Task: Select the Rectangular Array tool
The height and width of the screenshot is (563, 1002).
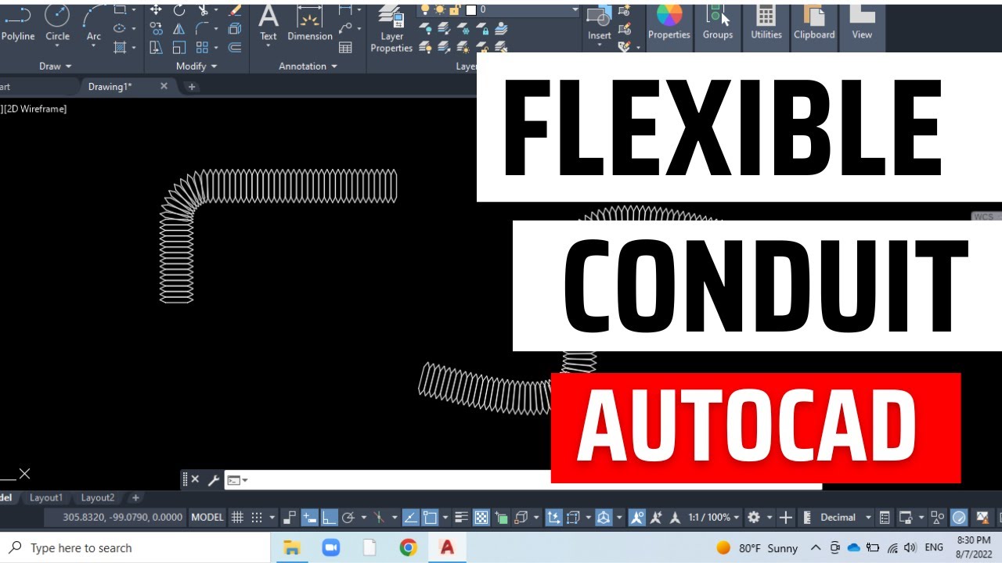Action: pyautogui.click(x=203, y=47)
